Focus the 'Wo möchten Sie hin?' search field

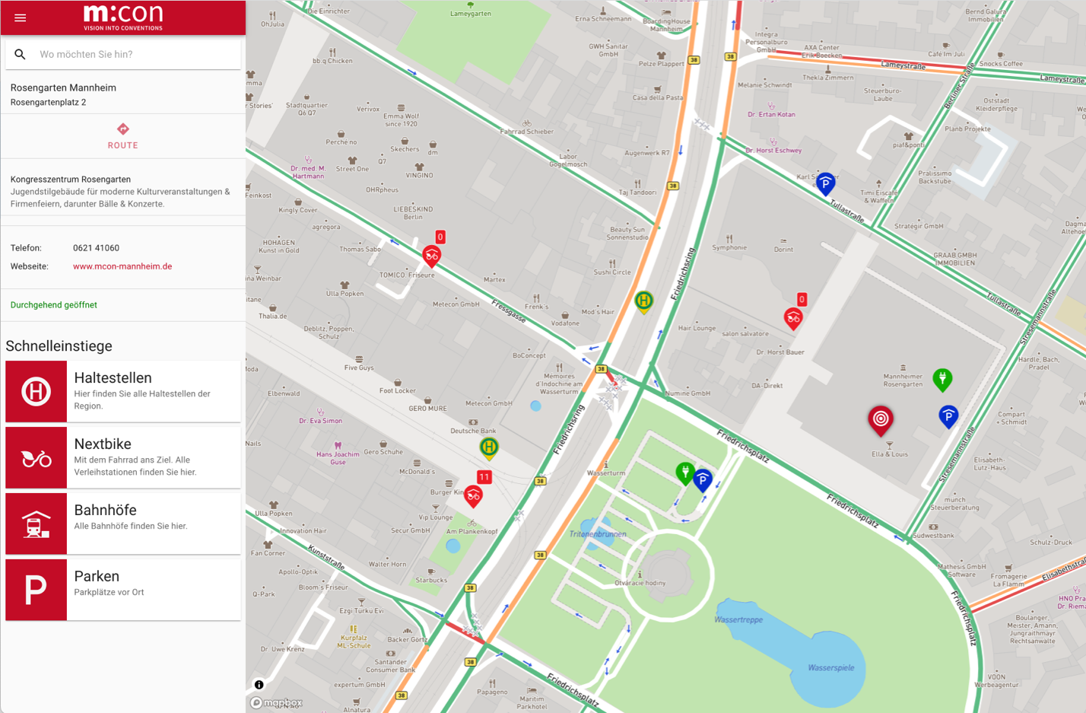pyautogui.click(x=123, y=55)
